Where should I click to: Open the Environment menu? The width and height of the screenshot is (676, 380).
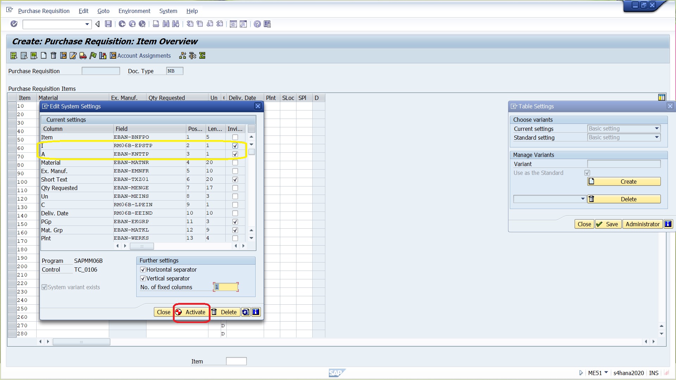click(x=134, y=11)
